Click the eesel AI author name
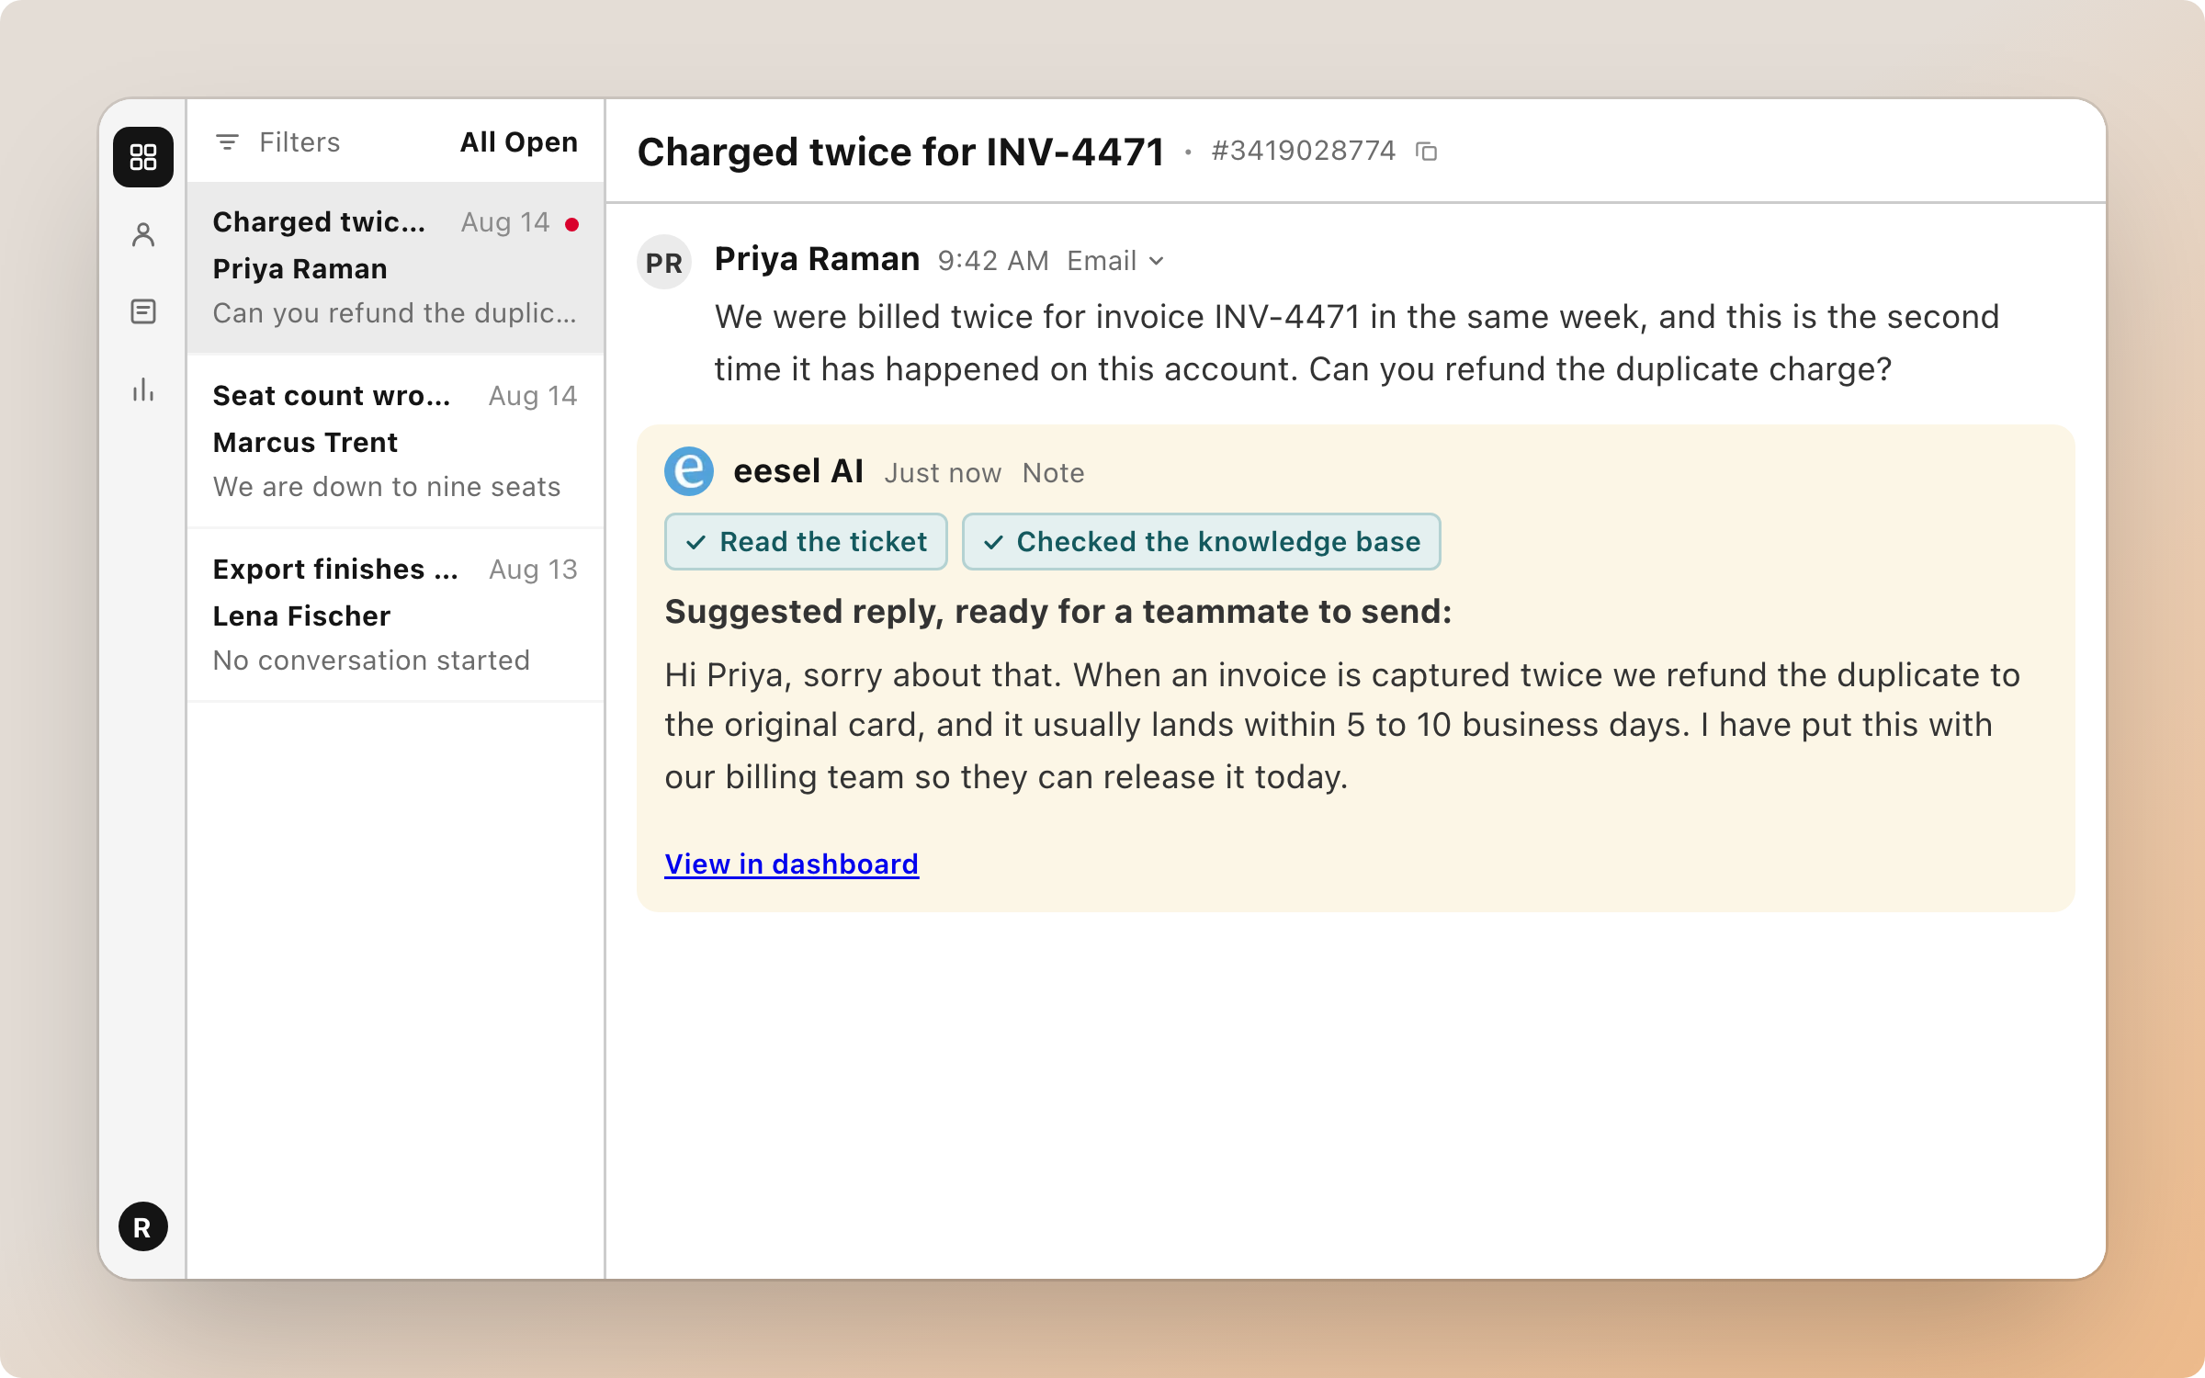The height and width of the screenshot is (1378, 2205). (798, 471)
